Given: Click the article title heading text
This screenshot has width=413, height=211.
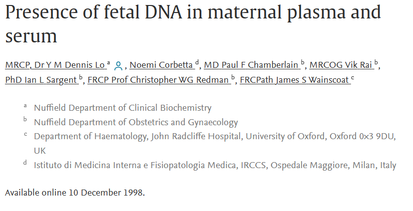Looking at the screenshot, I should click(x=193, y=23).
